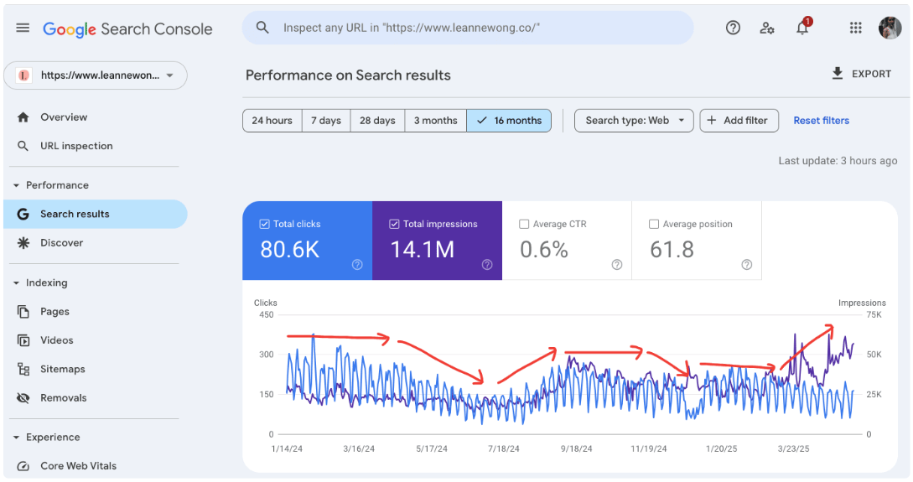Click the Pages documents icon
The height and width of the screenshot is (482, 913).
tap(23, 312)
